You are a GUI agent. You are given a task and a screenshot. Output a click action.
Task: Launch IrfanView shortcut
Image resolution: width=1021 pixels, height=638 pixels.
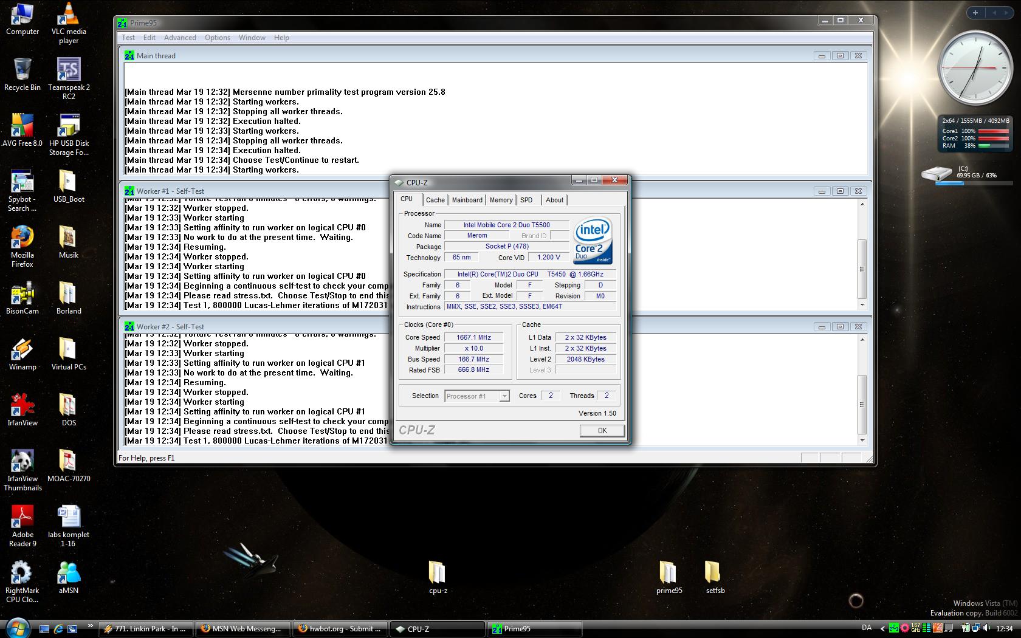(x=22, y=410)
